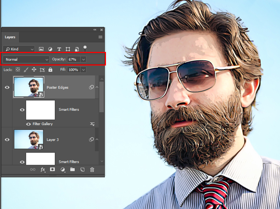Click the layers list scroll up arrow
This screenshot has width=280, height=209.
102,79
